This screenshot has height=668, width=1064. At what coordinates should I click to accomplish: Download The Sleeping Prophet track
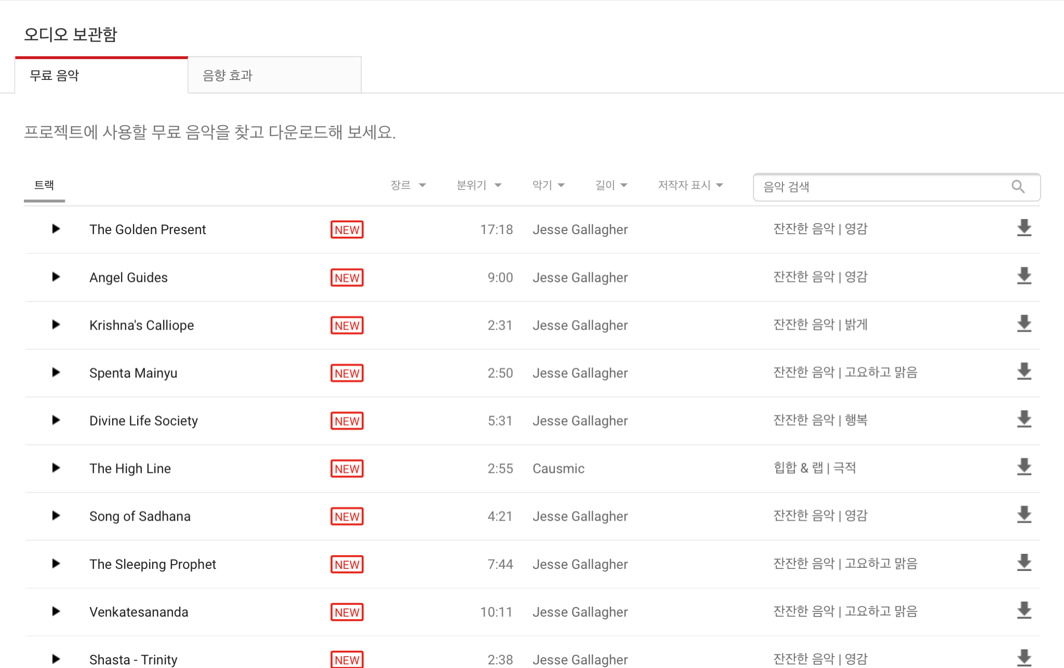(1023, 563)
